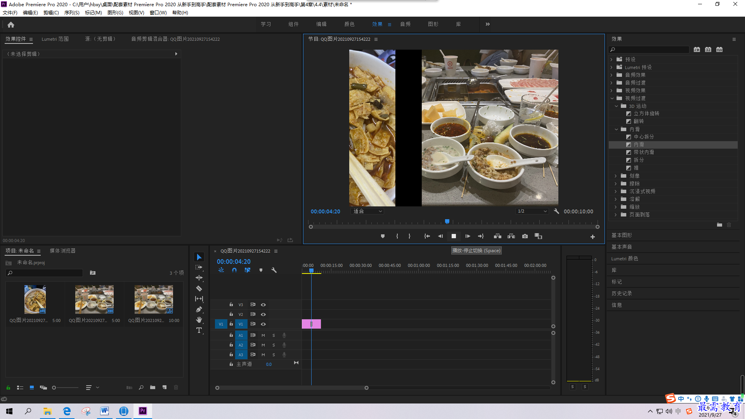Mute audio track A3
The height and width of the screenshot is (419, 745).
coord(263,355)
